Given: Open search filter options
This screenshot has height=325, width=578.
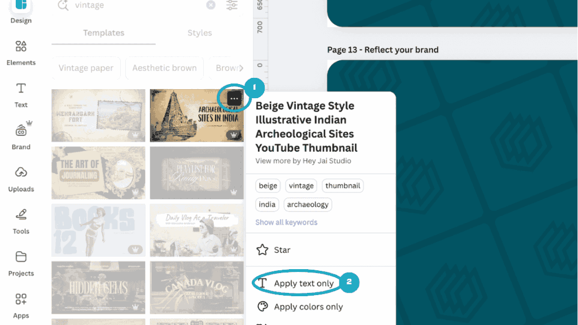Looking at the screenshot, I should pyautogui.click(x=232, y=5).
